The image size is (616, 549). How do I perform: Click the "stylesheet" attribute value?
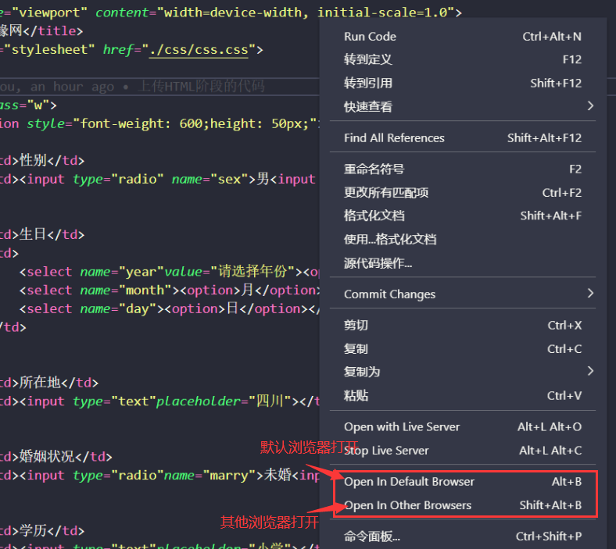tap(49, 50)
